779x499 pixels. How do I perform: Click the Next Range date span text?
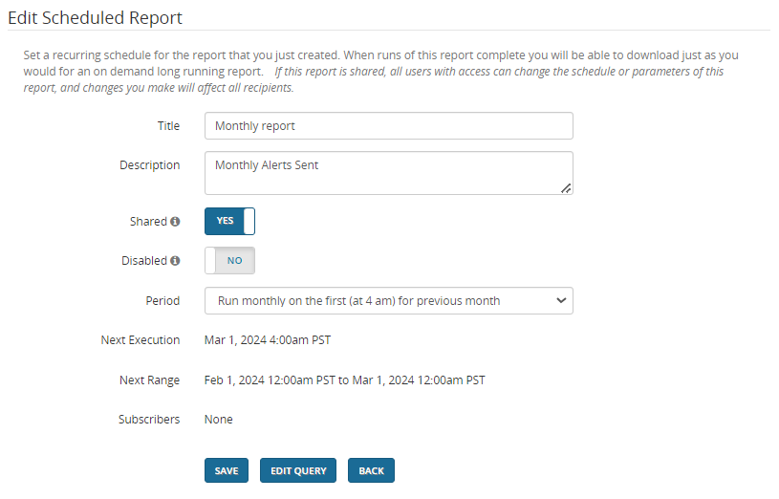pos(344,380)
